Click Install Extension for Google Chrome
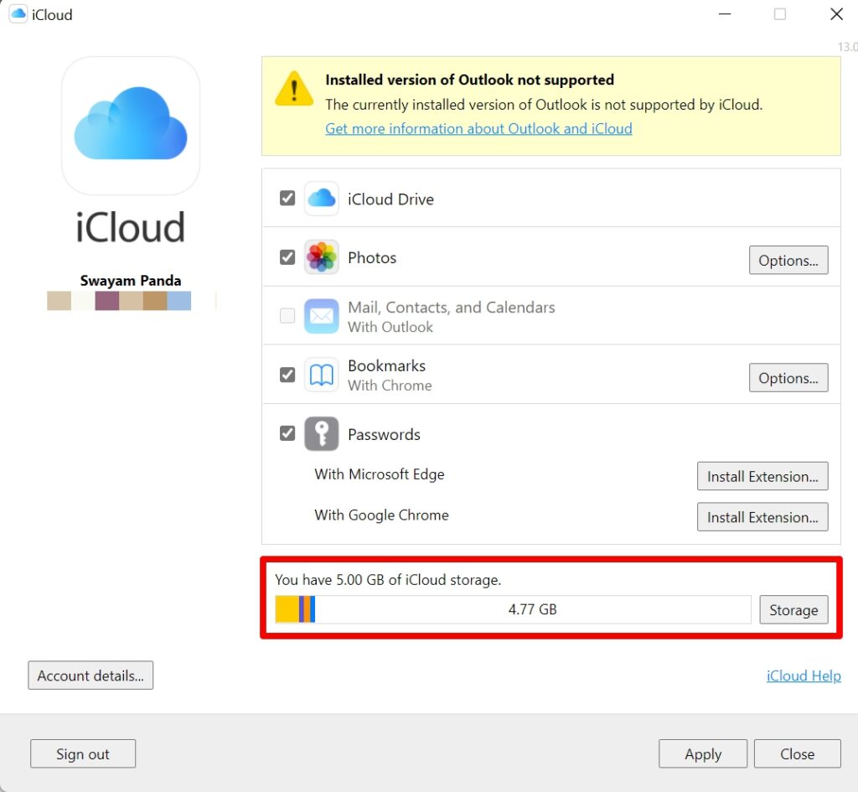 pyautogui.click(x=762, y=517)
